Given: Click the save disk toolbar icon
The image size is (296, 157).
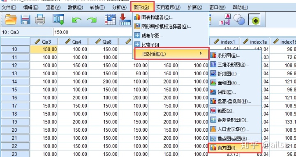Looking at the screenshot, I should 25,19.
